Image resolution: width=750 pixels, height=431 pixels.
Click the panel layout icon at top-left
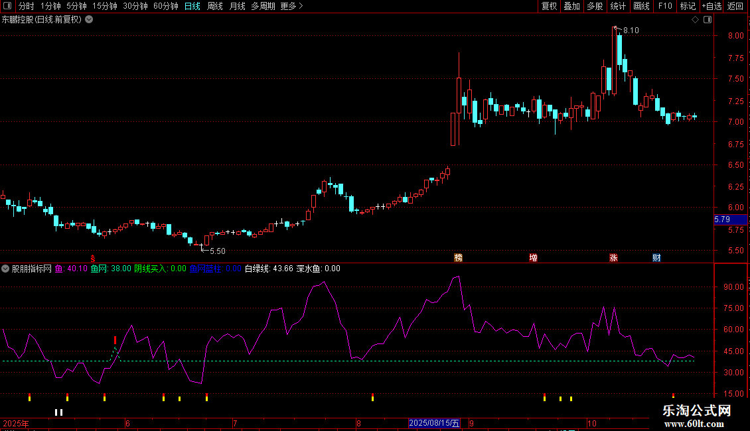(7, 6)
